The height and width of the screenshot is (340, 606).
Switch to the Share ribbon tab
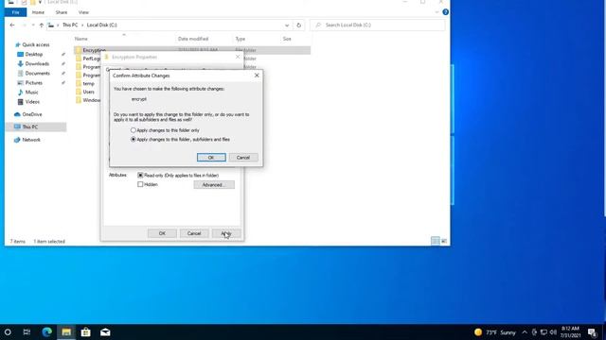(x=61, y=12)
